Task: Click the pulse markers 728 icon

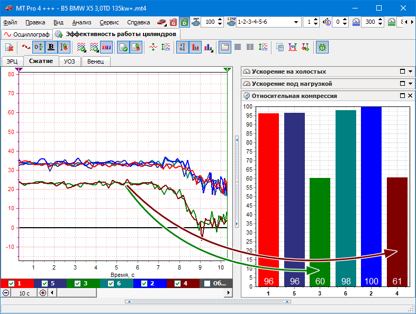Action: tap(293, 47)
